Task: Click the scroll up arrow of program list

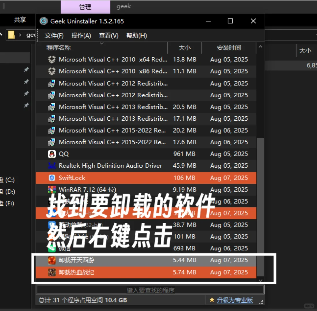Action: point(260,47)
